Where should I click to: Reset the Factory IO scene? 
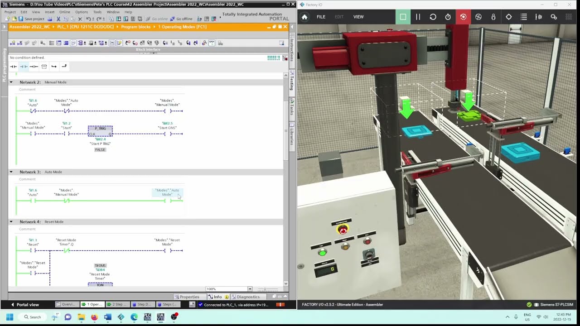click(433, 17)
